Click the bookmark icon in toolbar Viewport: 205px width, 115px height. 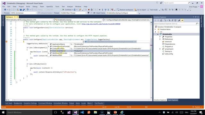(x=176, y=10)
